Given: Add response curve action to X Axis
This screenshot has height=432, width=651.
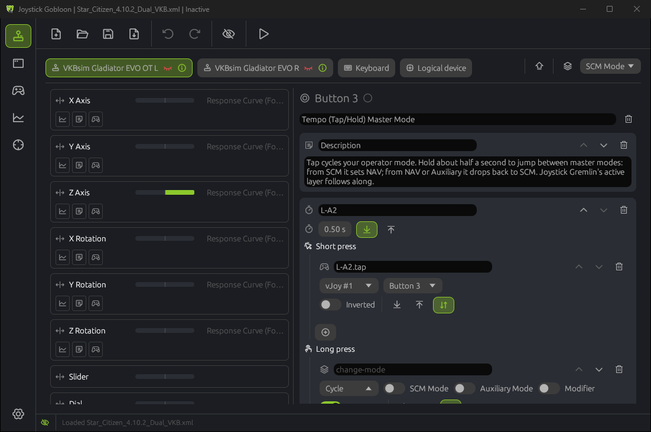Looking at the screenshot, I should coord(63,119).
